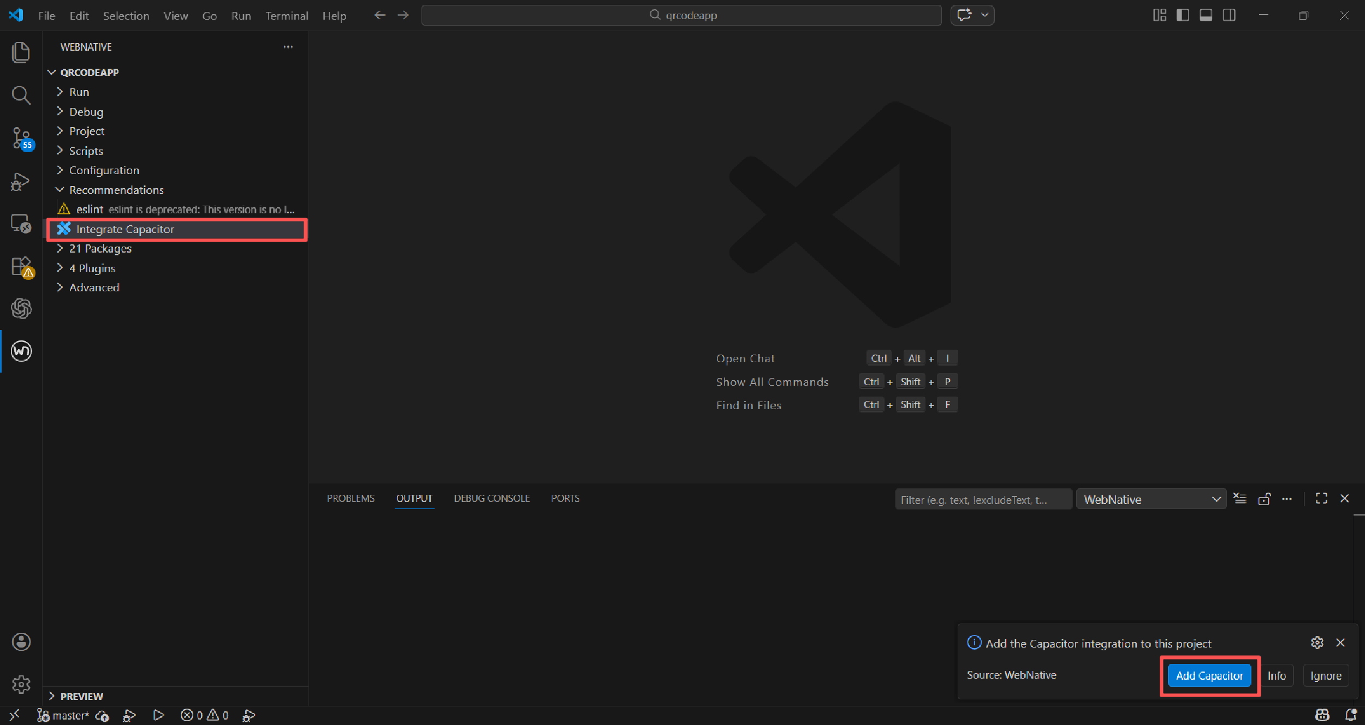Click the Info button in notification
Viewport: 1365px width, 725px height.
(x=1277, y=675)
